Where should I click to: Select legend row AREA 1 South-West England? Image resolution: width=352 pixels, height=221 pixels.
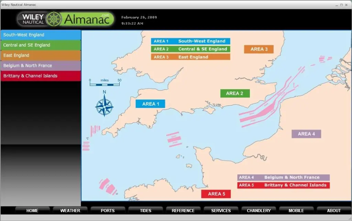(190, 41)
